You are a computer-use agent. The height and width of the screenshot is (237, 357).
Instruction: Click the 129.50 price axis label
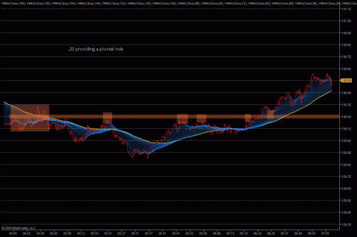coord(346,201)
